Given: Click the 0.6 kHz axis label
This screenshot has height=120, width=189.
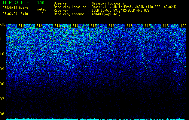Looking at the screenshot, I should pyautogui.click(x=2, y=114).
